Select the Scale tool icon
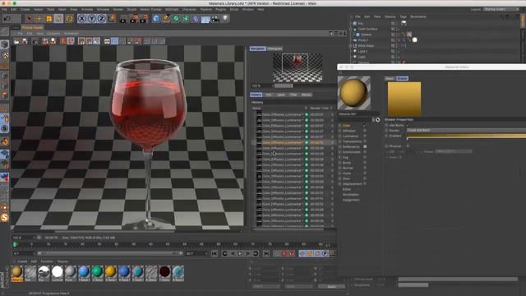 pos(49,18)
